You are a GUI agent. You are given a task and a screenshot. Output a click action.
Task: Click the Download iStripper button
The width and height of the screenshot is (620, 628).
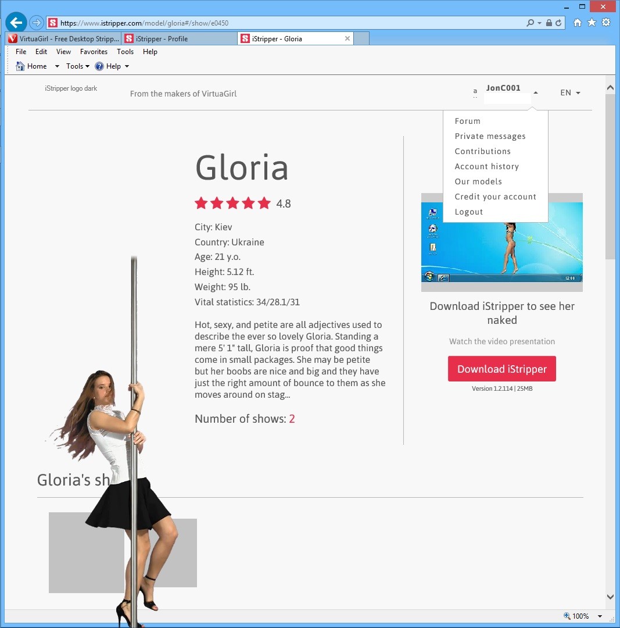coord(501,369)
